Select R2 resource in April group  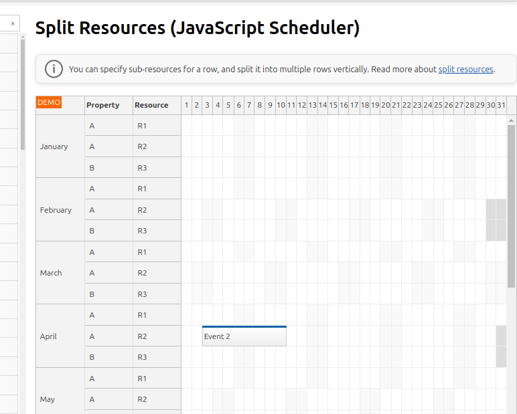click(157, 336)
